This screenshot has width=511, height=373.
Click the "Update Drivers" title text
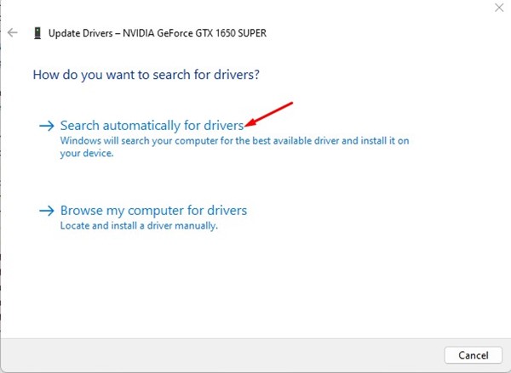(x=82, y=33)
